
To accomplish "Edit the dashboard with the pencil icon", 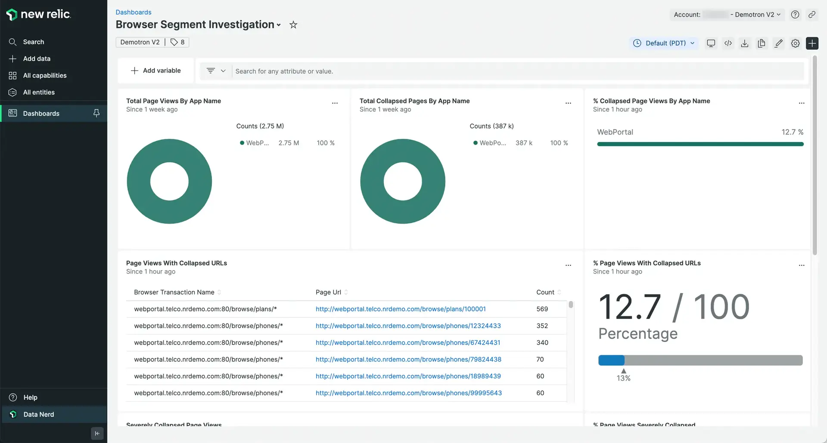I will tap(778, 43).
